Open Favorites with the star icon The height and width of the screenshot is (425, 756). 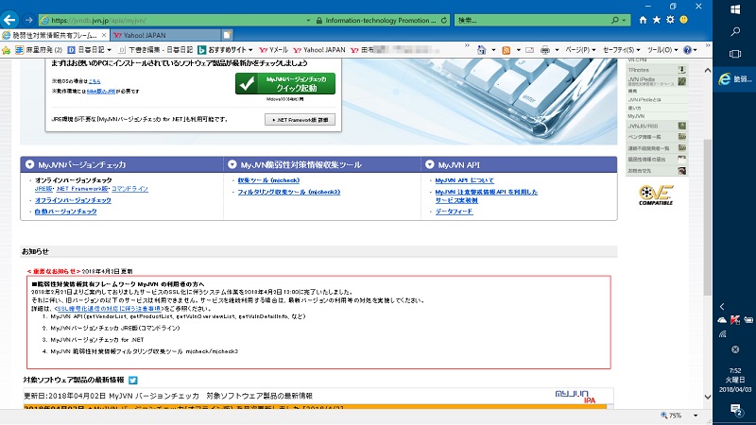(656, 20)
